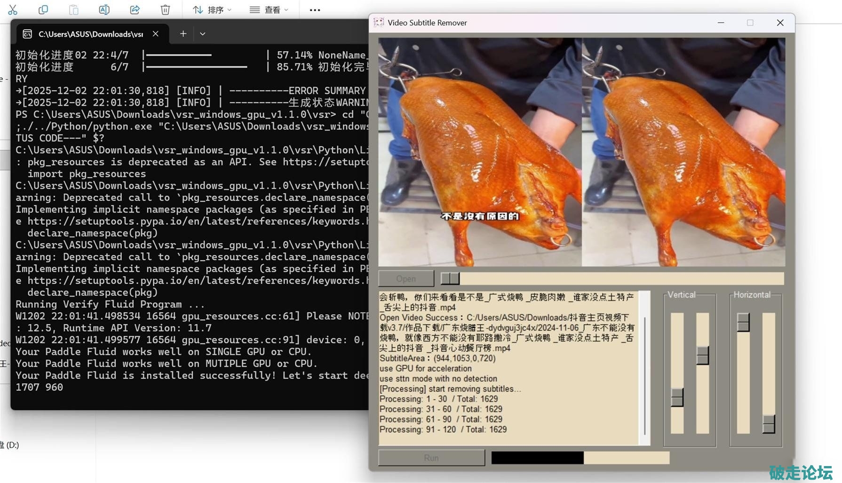Open the three-dot more options menu
Screen dimensions: 842x483
315,10
